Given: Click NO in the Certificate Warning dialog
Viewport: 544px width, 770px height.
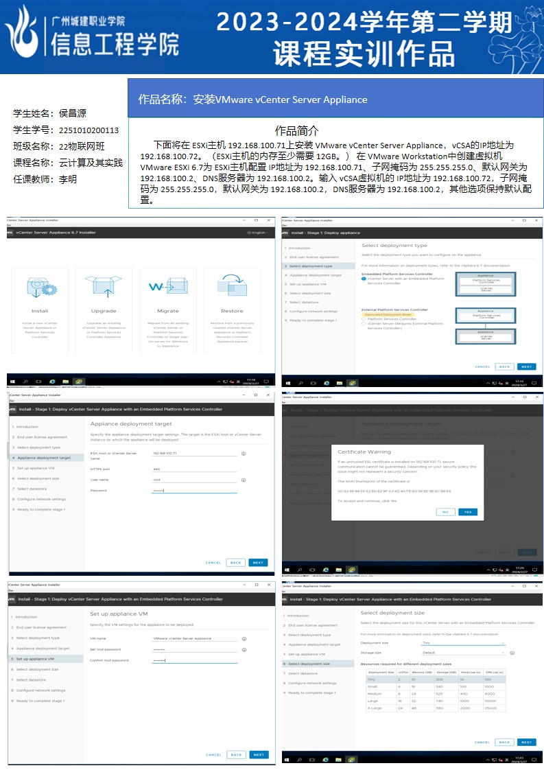Looking at the screenshot, I should coord(445,512).
